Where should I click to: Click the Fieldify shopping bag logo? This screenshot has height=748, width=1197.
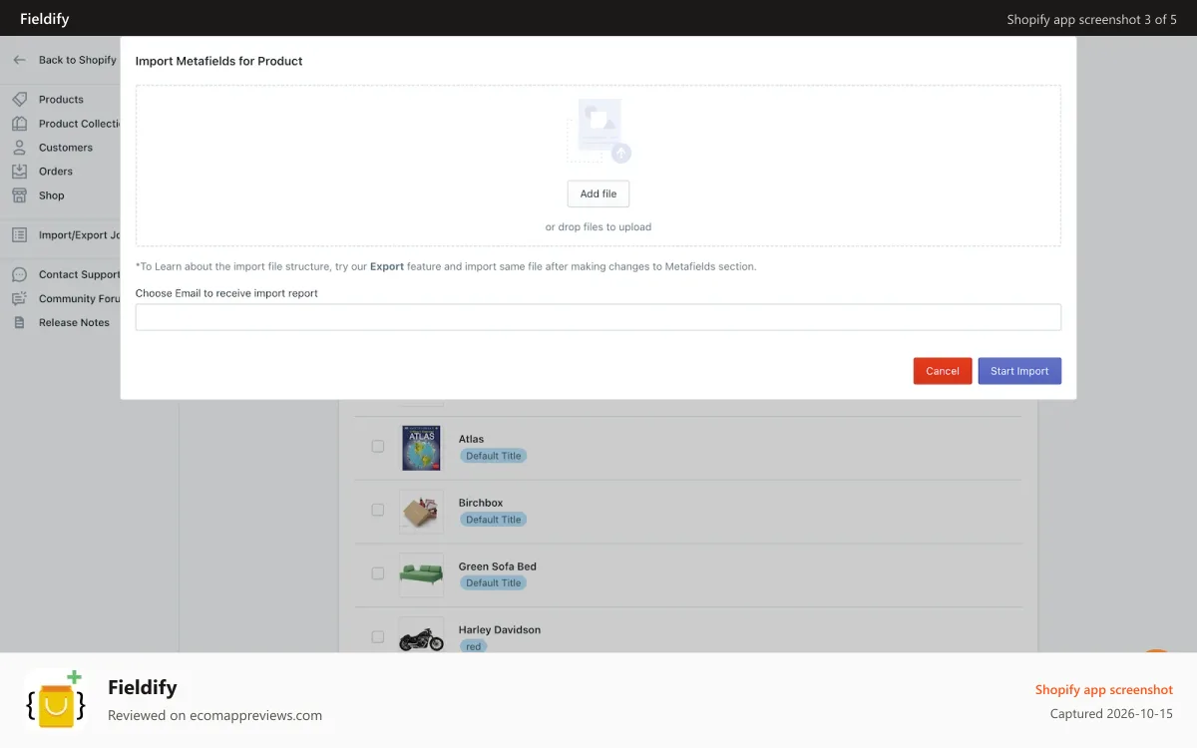pos(56,699)
